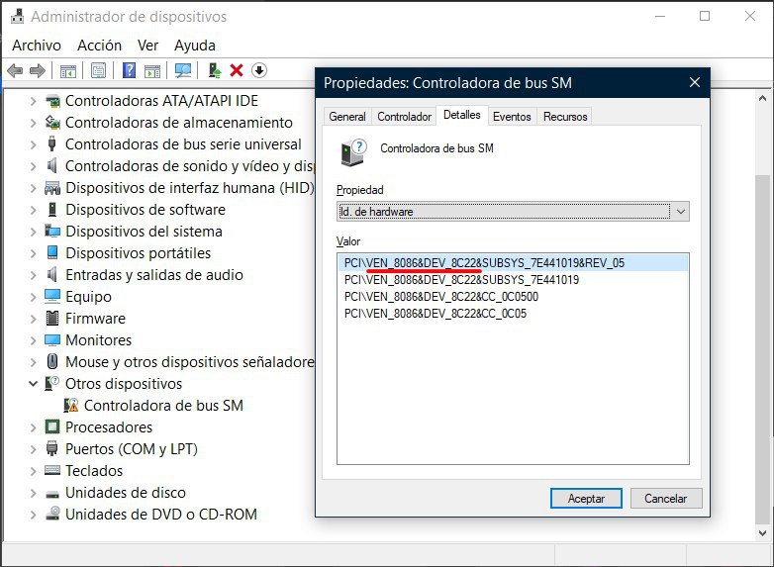Viewport: 774px width, 567px height.
Task: Collapse the Otros dispositivos node
Action: (x=33, y=383)
